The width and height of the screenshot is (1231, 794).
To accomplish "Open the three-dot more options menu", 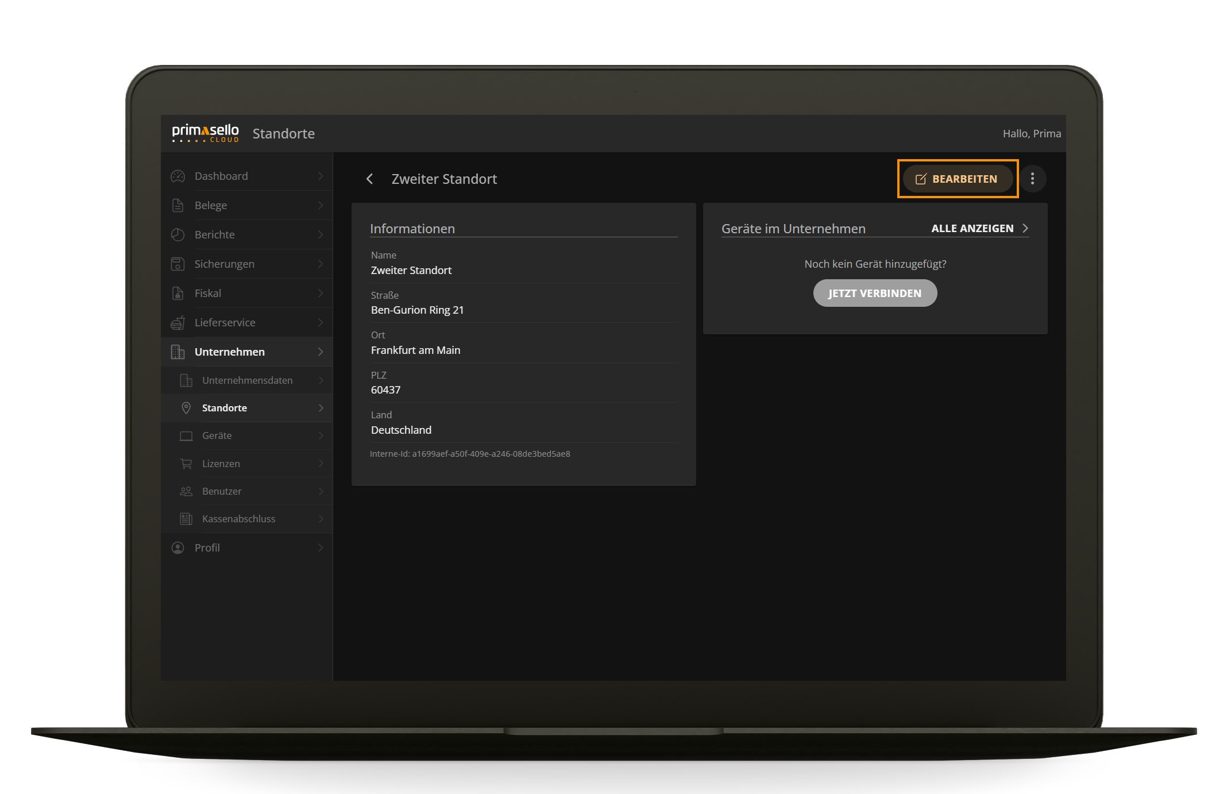I will click(x=1032, y=179).
